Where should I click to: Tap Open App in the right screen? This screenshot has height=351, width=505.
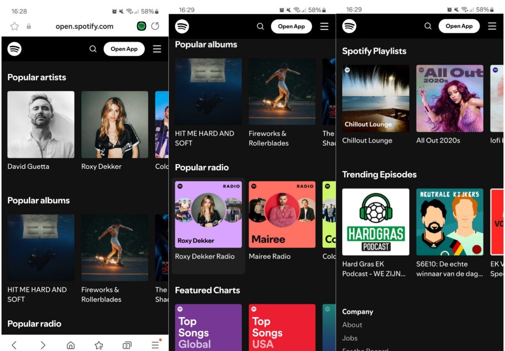point(459,26)
